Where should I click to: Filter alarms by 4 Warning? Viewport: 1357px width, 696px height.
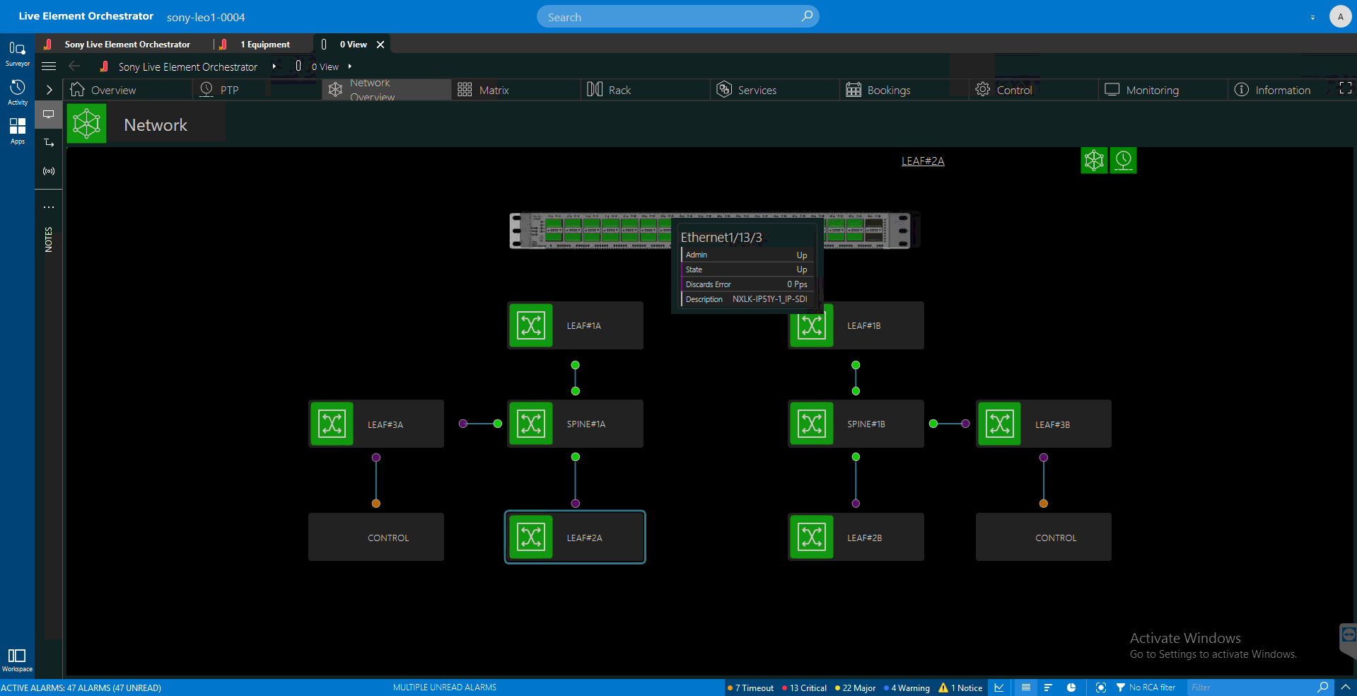tap(907, 688)
